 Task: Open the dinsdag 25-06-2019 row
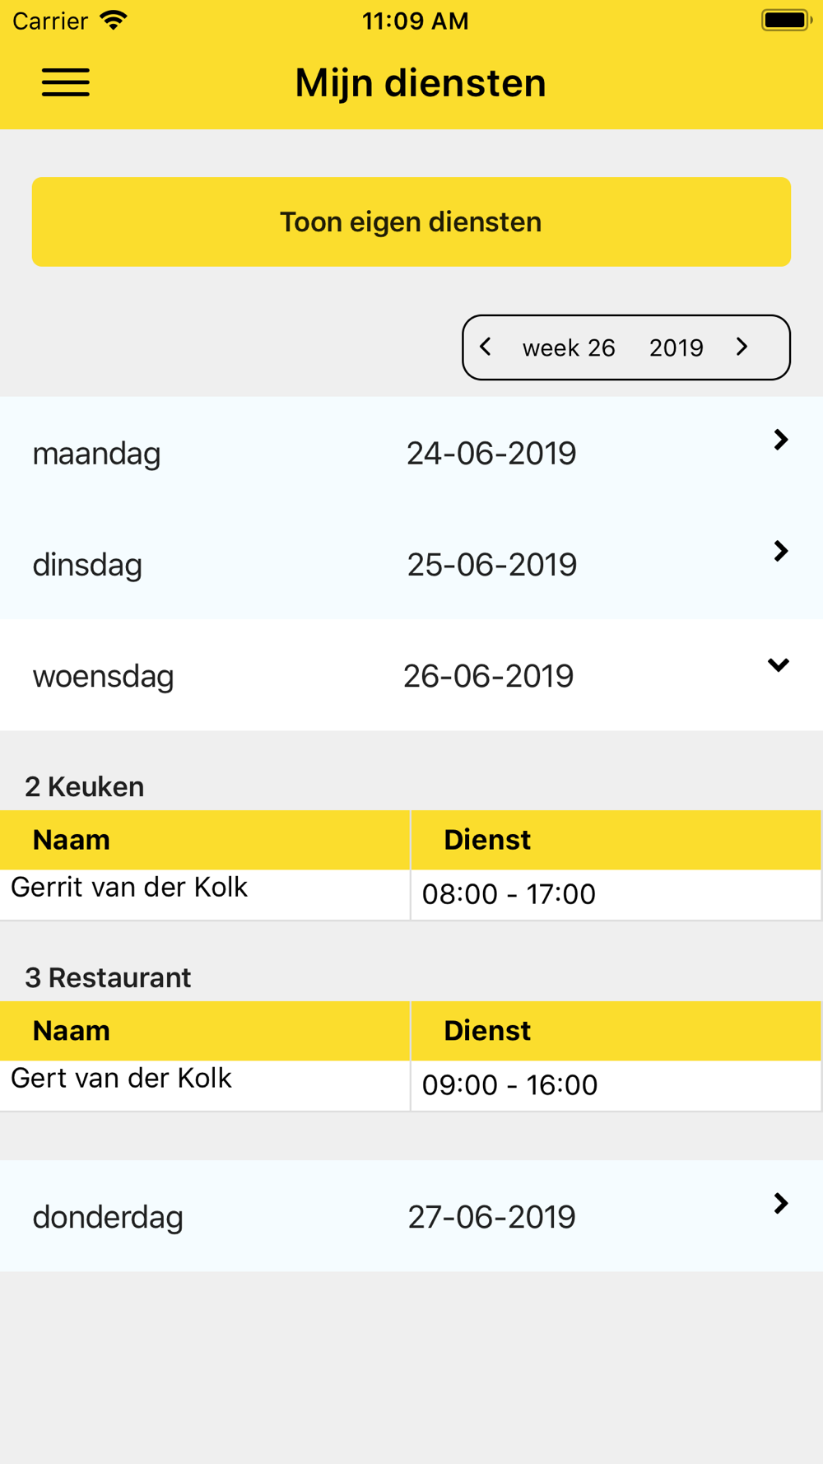click(x=411, y=563)
